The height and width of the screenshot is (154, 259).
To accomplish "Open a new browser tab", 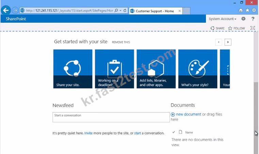I will 187,11.
